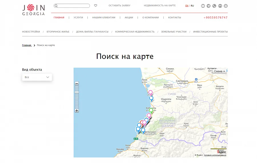257x163 pixels.
Task: Click the Поти label on the map
Action: (x=144, y=80)
